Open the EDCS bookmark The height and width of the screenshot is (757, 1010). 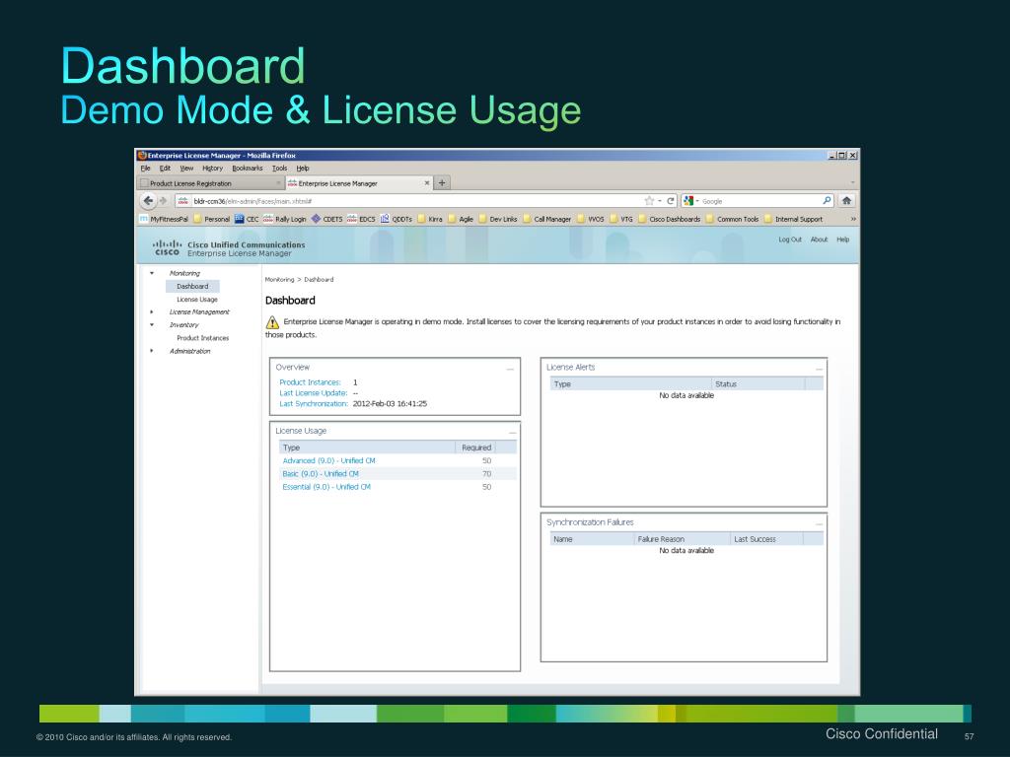click(x=361, y=219)
